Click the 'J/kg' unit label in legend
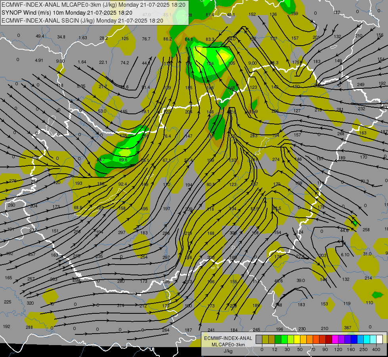Image resolution: width=388 pixels, height=357 pixels. [228, 351]
